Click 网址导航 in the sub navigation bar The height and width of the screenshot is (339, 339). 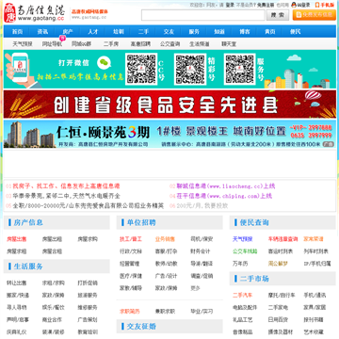(x=52, y=44)
